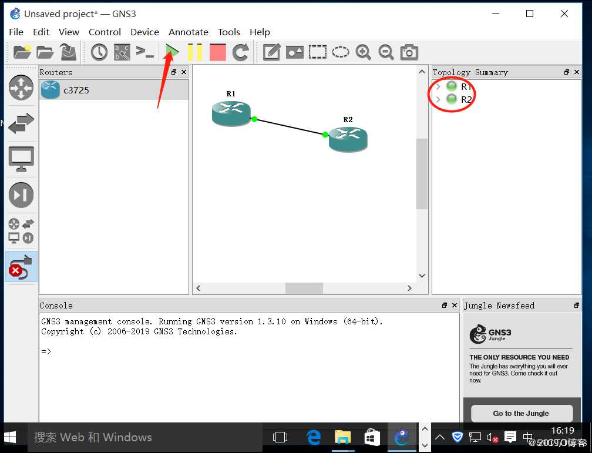Open Action Center notifications icon
This screenshot has height=453, width=592.
pos(510,438)
